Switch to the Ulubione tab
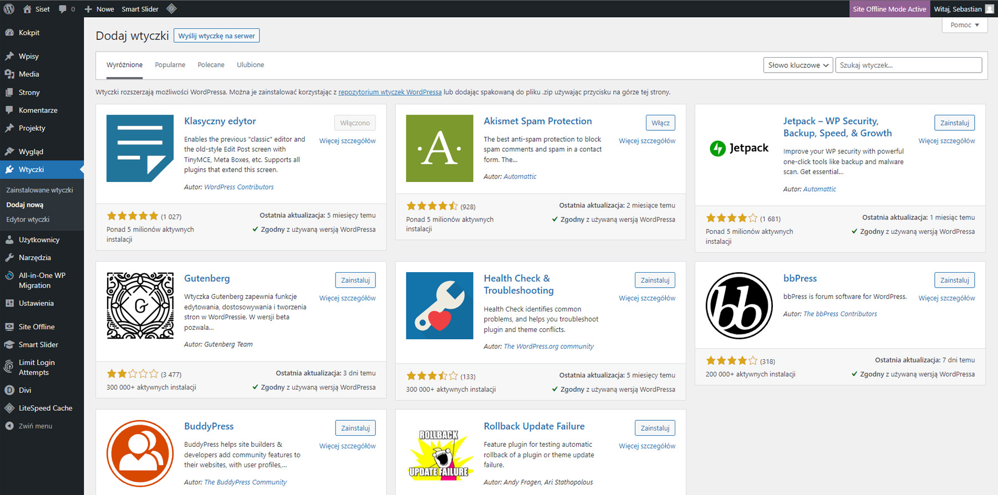 (x=251, y=65)
